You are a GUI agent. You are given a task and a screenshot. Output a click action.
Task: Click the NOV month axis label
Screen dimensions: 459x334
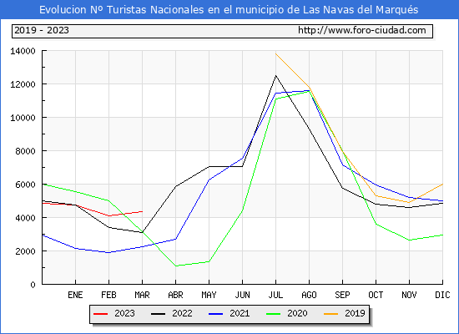tap(409, 295)
